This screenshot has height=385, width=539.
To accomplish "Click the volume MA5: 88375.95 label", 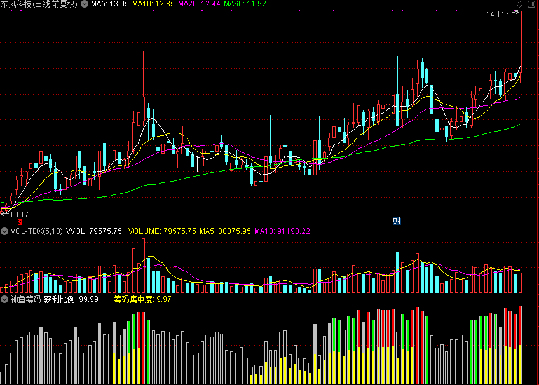I will pos(225,231).
